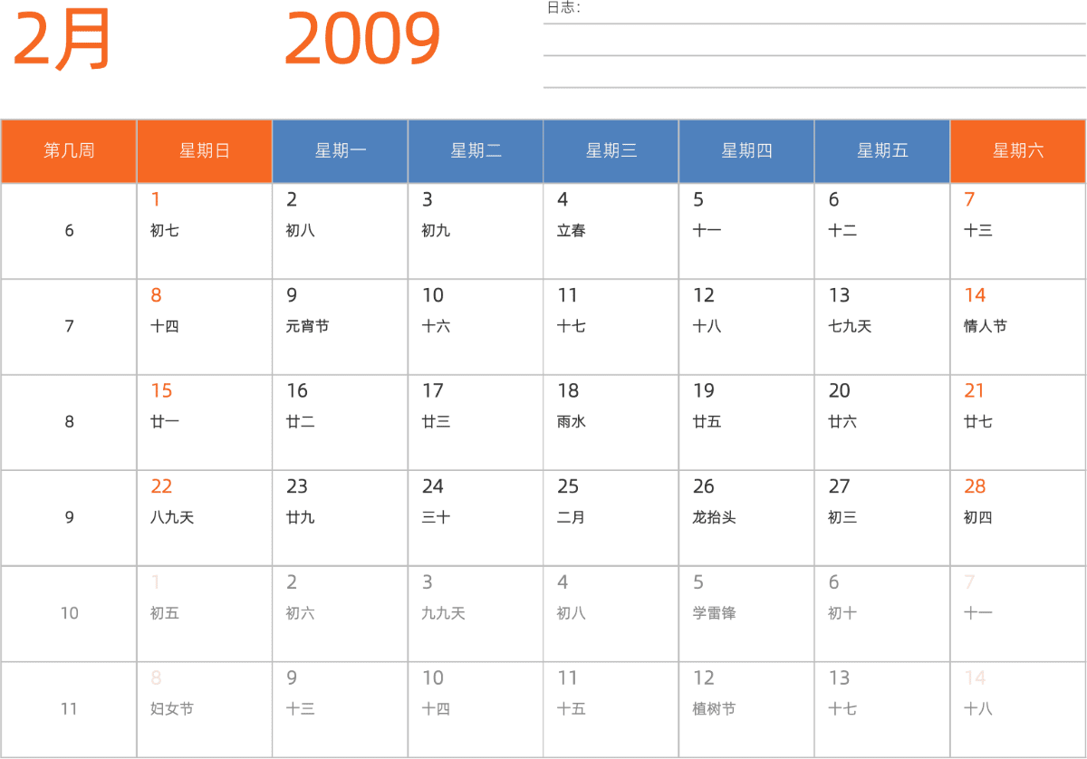Click the 十六 lunar label

pos(436,326)
